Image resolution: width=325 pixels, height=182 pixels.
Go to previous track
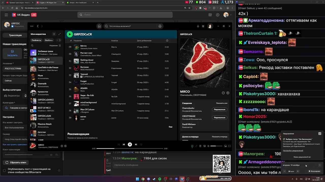point(124,144)
